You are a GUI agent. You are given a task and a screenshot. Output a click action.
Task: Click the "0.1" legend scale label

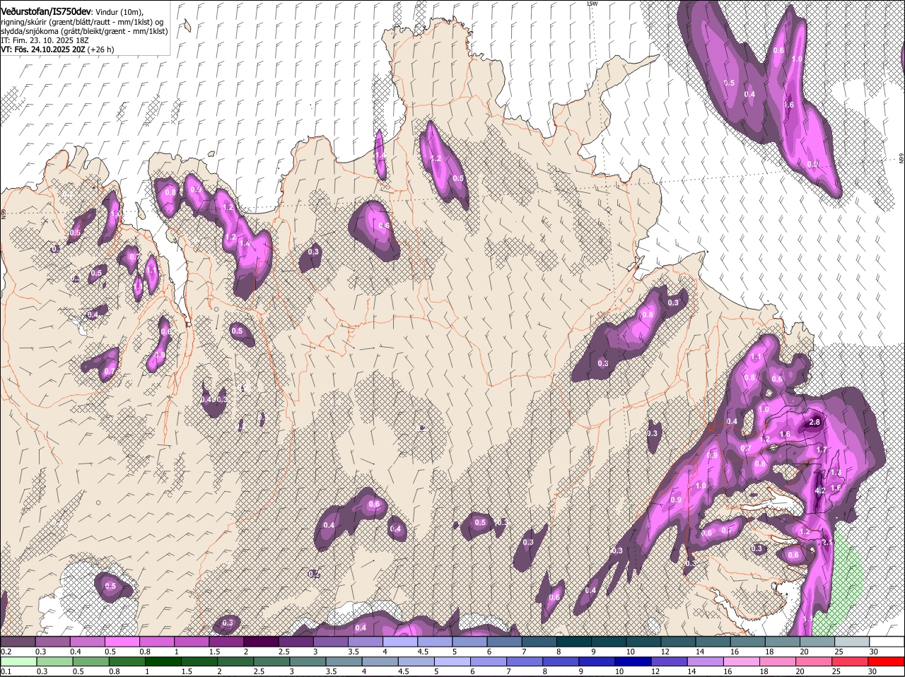6,671
